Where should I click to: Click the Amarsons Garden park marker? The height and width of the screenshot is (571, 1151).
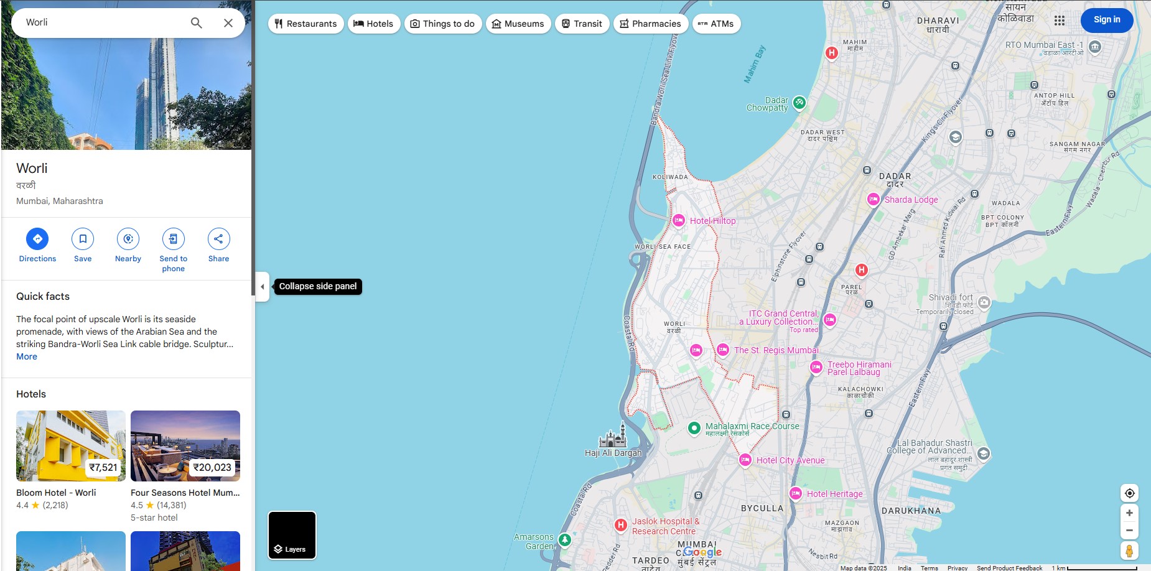point(565,540)
